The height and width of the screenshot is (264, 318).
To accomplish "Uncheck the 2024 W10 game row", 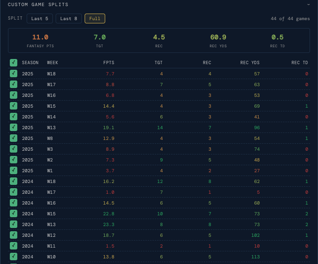I will 14,257.
